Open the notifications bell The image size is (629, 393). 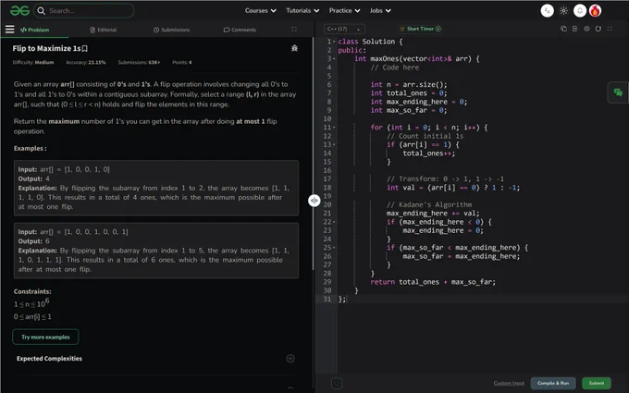click(x=580, y=11)
